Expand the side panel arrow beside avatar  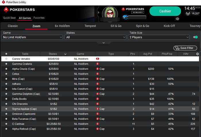point(98,12)
